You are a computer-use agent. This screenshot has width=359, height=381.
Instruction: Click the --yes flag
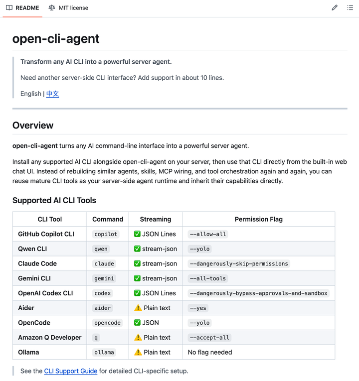pyautogui.click(x=198, y=308)
